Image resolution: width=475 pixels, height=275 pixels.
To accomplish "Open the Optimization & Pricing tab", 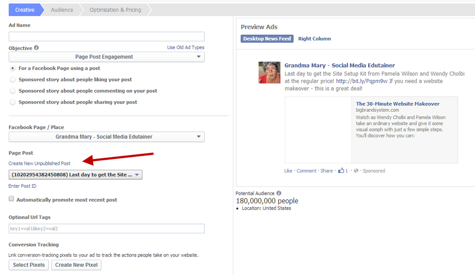I will coord(115,10).
